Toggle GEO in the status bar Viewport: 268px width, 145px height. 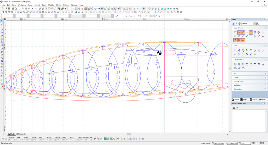[208, 143]
